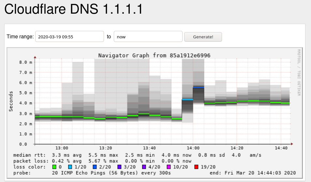Click the graph title 'Navigator Graph from 85a1912e6996'

point(154,55)
